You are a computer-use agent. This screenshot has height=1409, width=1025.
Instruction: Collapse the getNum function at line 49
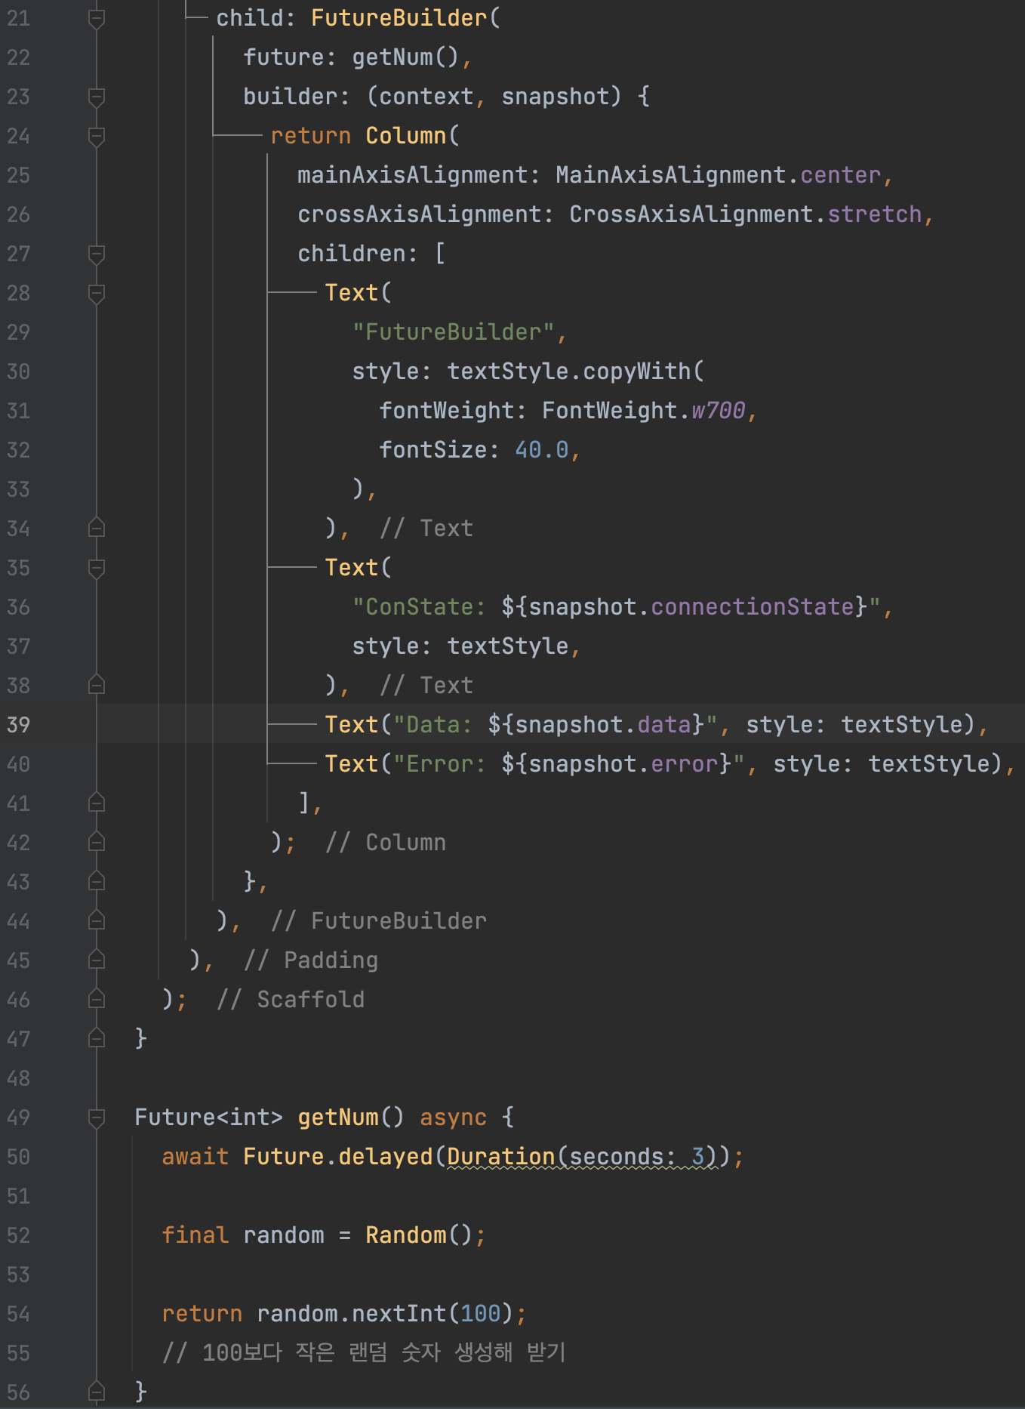coord(97,1118)
